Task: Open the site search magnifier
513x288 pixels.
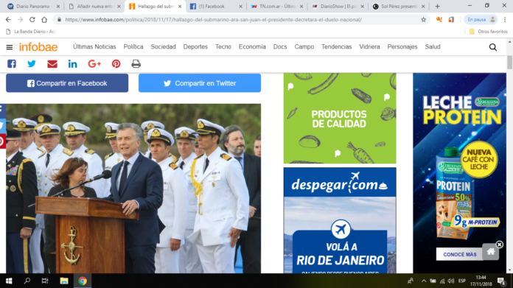Action: coord(492,47)
